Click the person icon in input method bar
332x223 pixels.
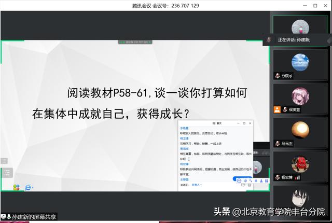pyautogui.click(x=261, y=180)
